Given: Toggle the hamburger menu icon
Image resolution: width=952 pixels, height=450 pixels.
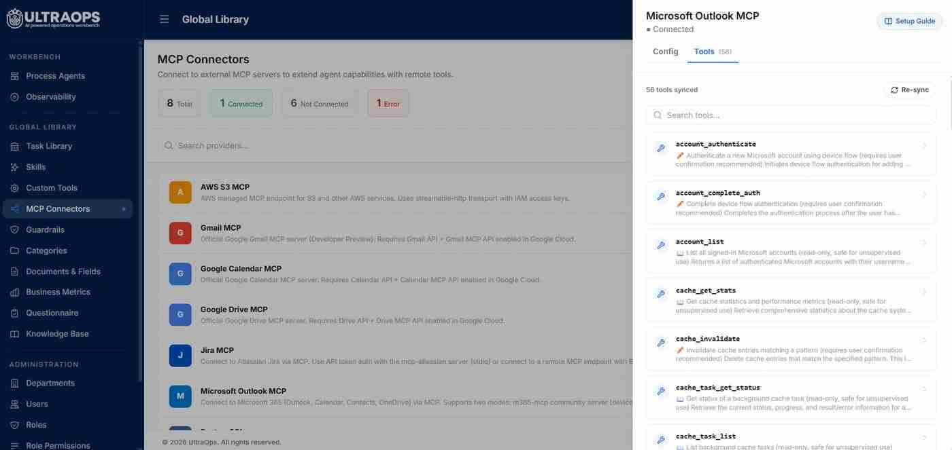Looking at the screenshot, I should point(165,20).
